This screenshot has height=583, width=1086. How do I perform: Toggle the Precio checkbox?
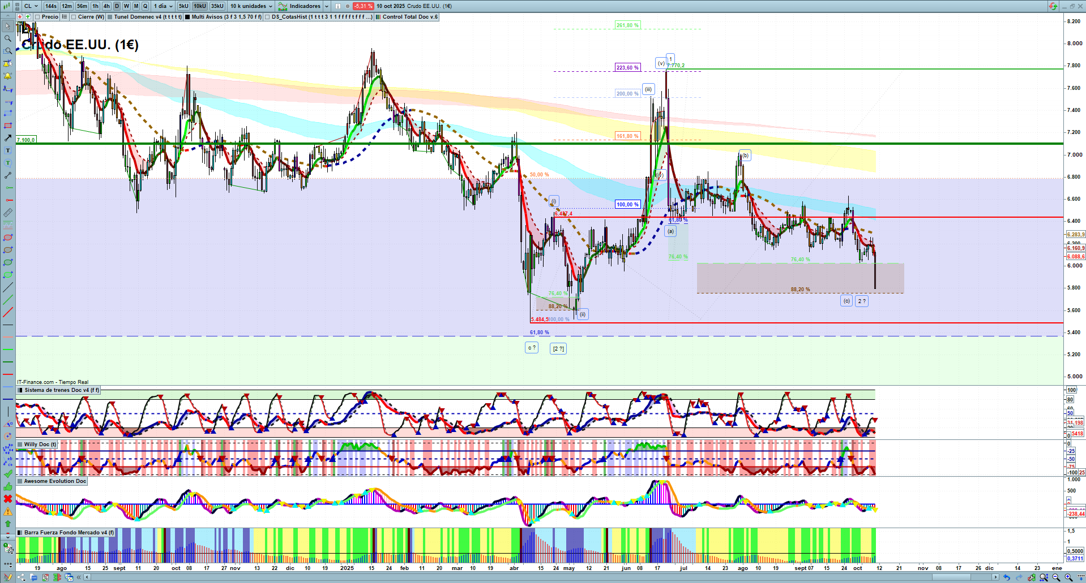coord(38,17)
